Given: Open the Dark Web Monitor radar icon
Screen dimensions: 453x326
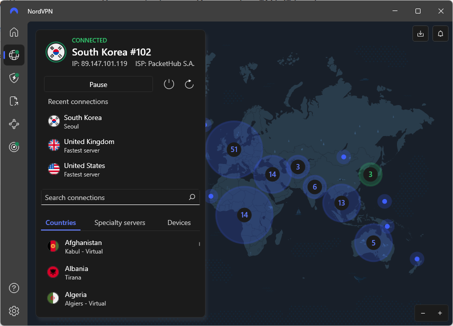Looking at the screenshot, I should pos(14,147).
